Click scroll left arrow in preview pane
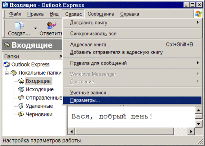Viewport: 205px width, 146px height. (x=71, y=131)
